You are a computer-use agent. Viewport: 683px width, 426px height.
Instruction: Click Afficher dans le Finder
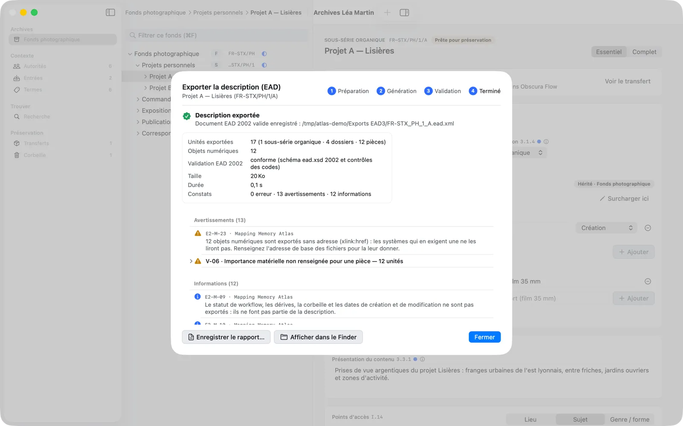[318, 337]
